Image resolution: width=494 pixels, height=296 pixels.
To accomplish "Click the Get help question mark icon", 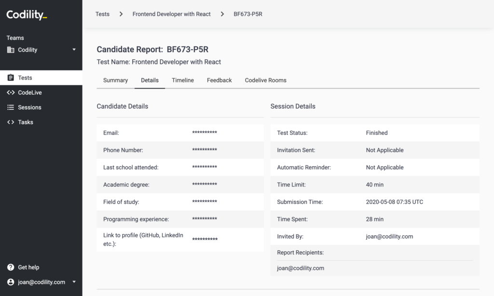I will (x=11, y=267).
